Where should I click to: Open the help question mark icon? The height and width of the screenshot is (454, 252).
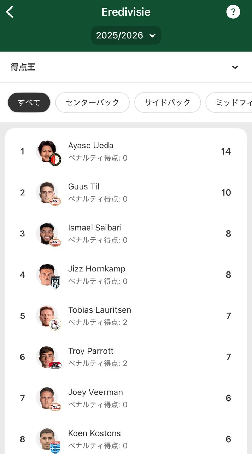(x=233, y=12)
